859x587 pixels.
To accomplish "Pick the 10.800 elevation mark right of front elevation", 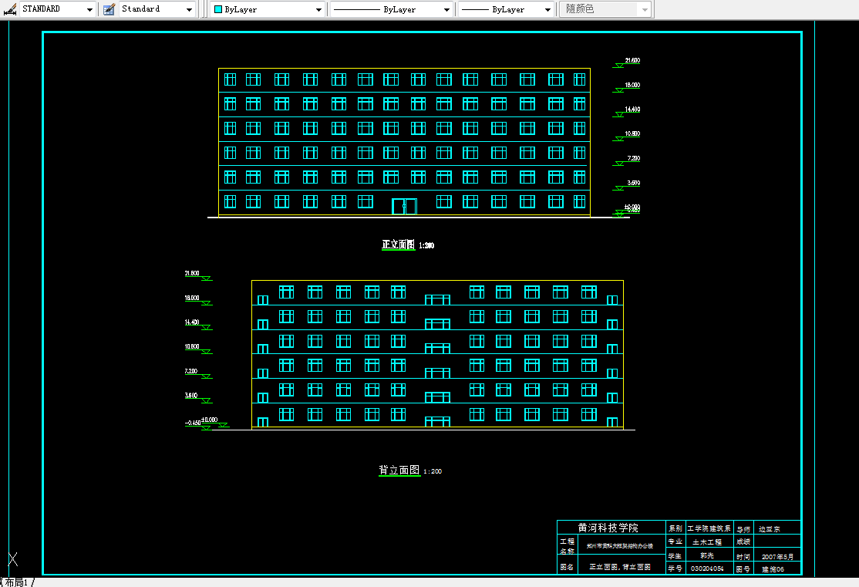I will coord(627,136).
